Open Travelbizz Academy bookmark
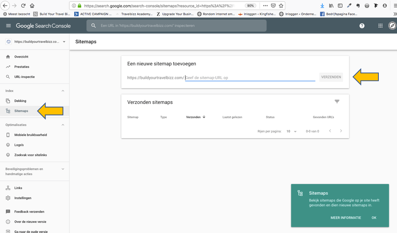The image size is (397, 233). (x=134, y=14)
